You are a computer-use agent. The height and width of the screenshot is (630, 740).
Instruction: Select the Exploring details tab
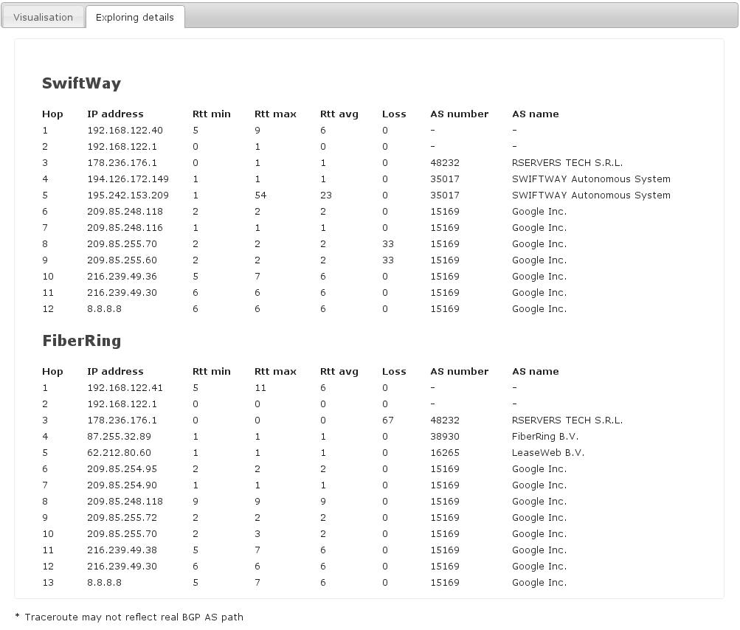coord(135,17)
